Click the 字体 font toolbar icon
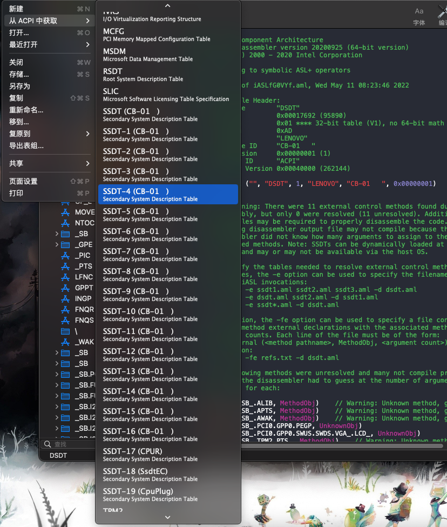 (x=419, y=11)
